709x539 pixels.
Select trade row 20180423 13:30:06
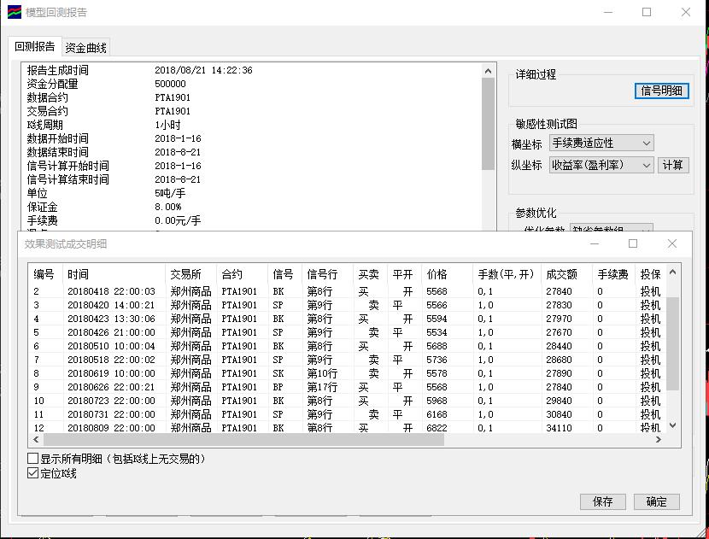[x=348, y=319]
